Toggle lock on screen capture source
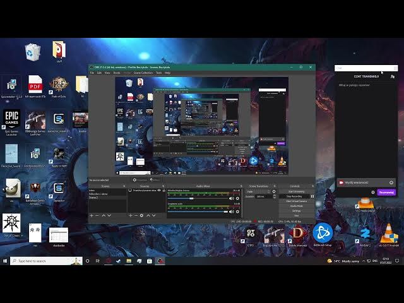 (163, 191)
